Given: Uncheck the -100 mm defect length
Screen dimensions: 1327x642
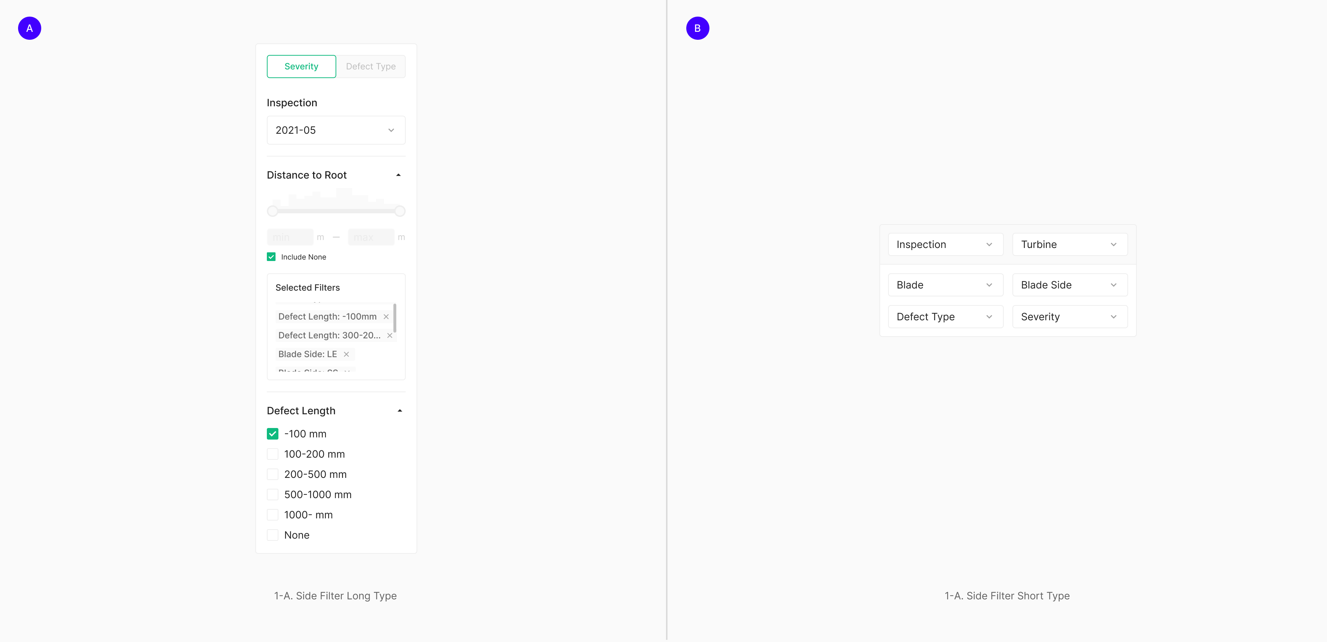Looking at the screenshot, I should point(273,434).
